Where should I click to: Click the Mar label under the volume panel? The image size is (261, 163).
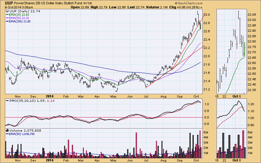tap(81, 160)
